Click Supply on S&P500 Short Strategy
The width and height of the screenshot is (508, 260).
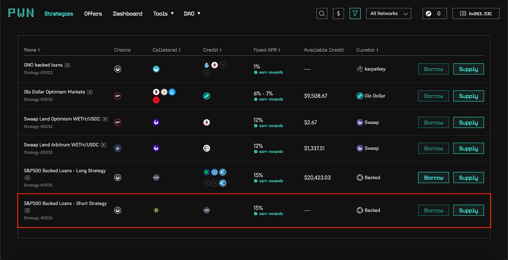coord(468,210)
